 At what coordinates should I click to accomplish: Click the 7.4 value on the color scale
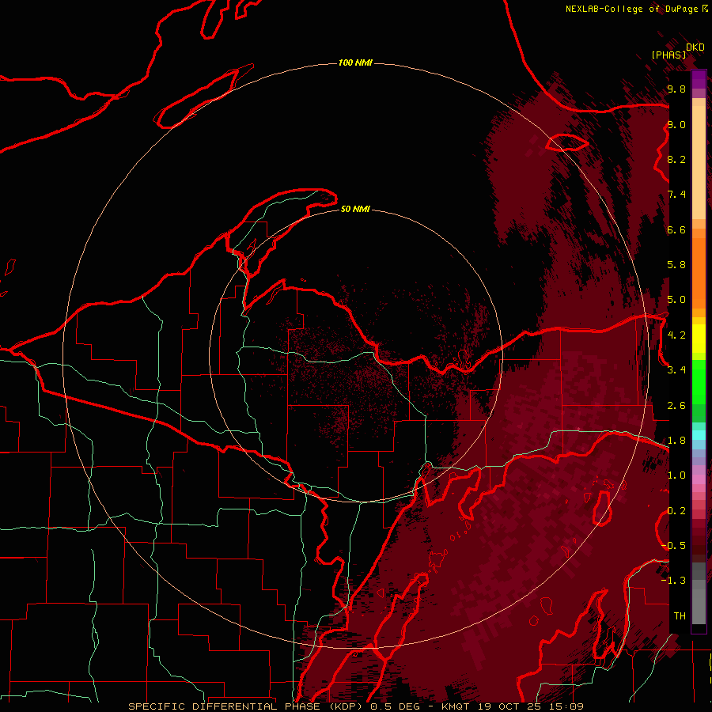tap(676, 195)
